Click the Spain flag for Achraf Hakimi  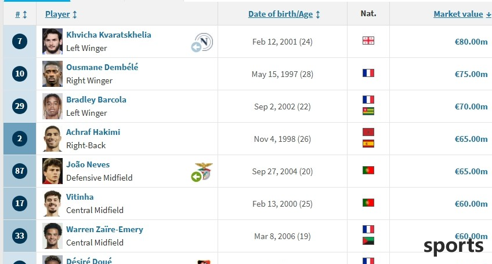tap(368, 144)
